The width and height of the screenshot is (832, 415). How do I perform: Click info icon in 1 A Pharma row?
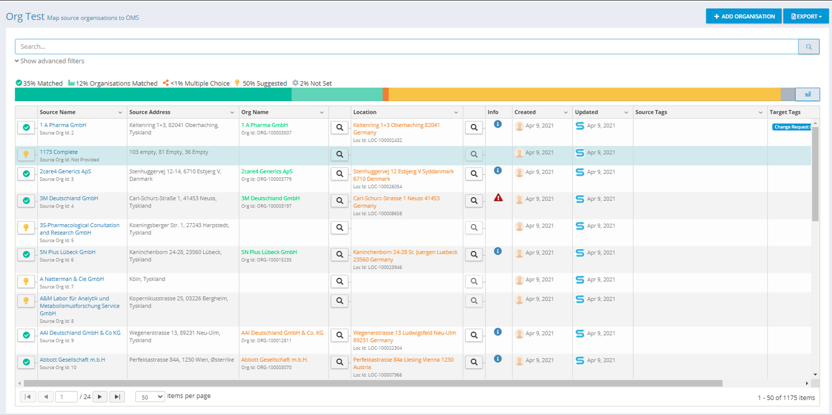coord(498,124)
